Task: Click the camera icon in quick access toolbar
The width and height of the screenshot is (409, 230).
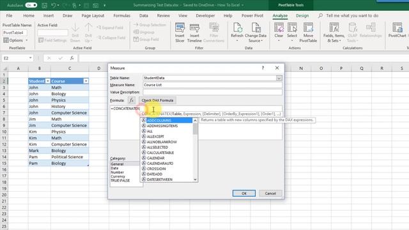Action: click(95, 5)
